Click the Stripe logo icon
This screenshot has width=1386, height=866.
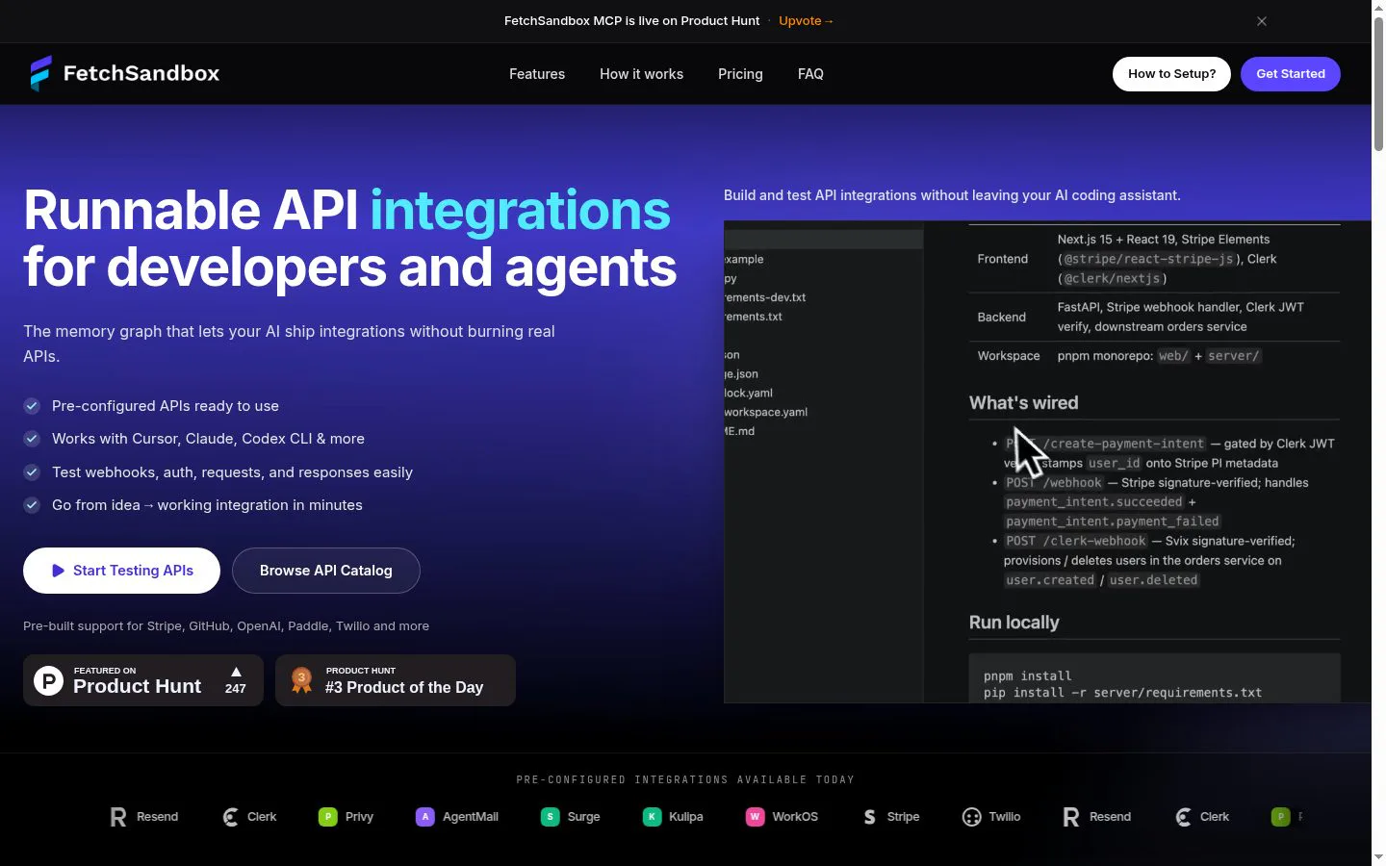870,817
